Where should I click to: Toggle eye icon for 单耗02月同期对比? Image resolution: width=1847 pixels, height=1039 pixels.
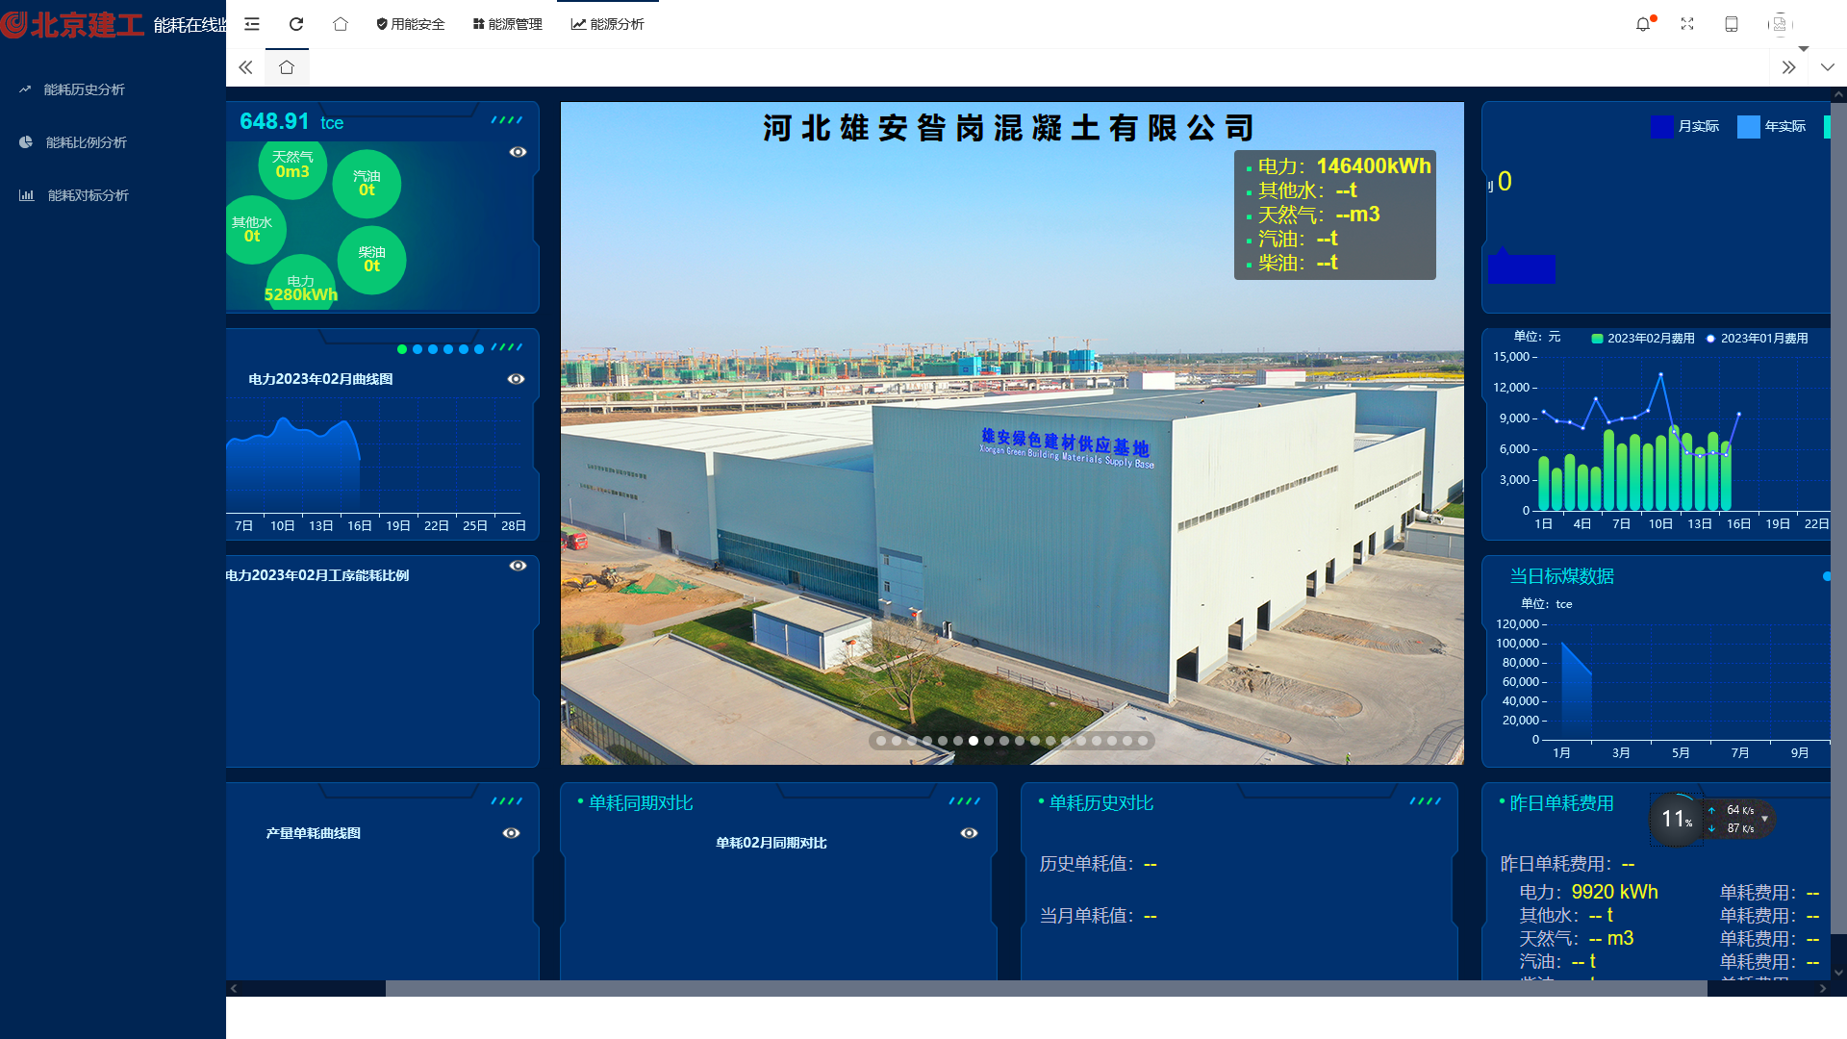tap(969, 833)
